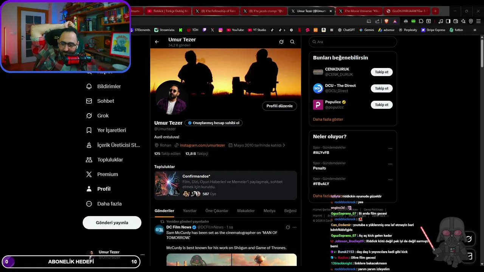Open options for the Penaltı trend
The height and width of the screenshot is (272, 484).
pyautogui.click(x=390, y=164)
